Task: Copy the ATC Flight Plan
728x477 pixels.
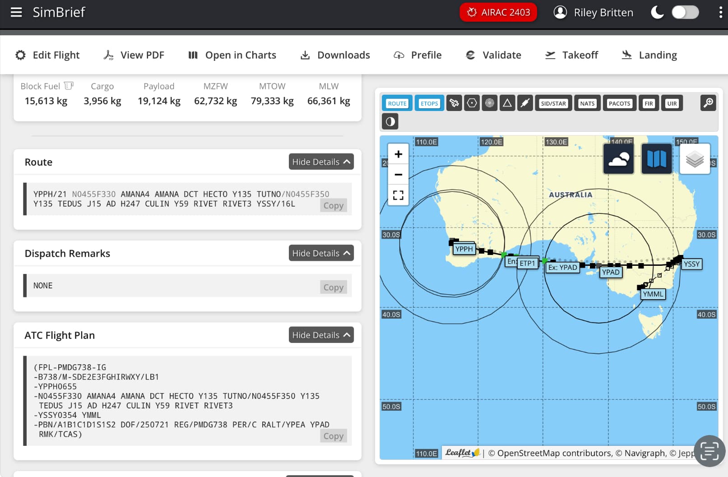Action: click(334, 436)
